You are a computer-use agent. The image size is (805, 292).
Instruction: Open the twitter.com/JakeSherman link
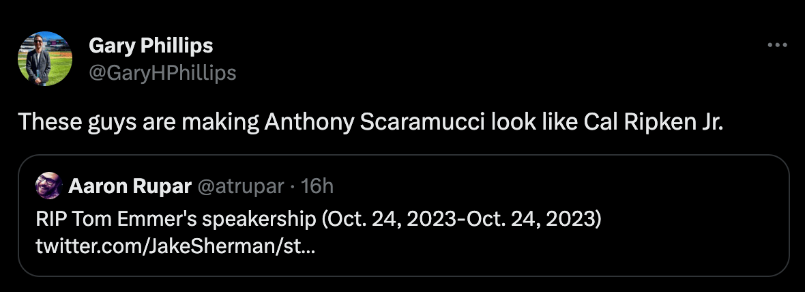[176, 246]
